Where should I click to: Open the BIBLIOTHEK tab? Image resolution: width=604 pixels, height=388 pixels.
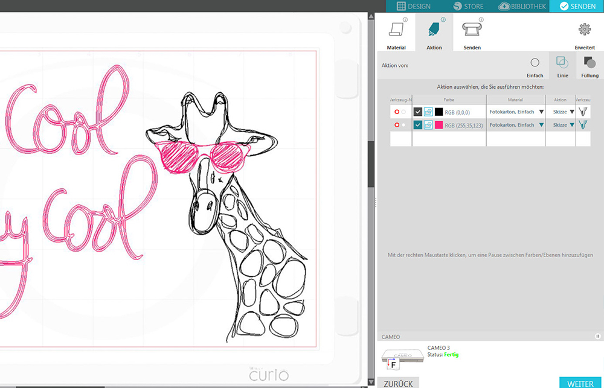coord(522,6)
